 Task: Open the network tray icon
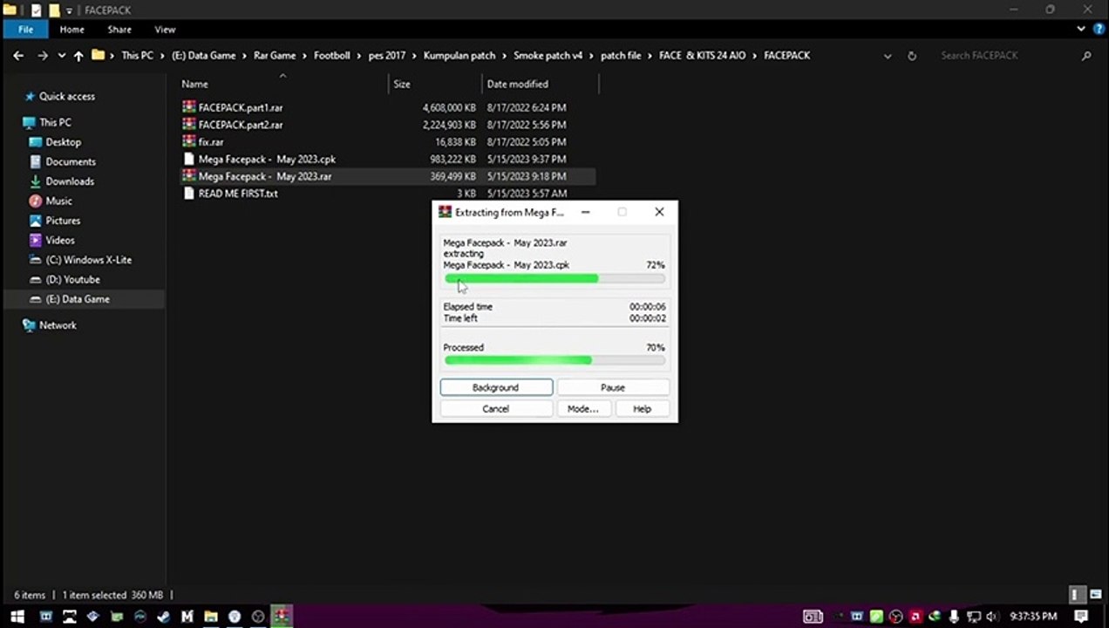coord(973,617)
